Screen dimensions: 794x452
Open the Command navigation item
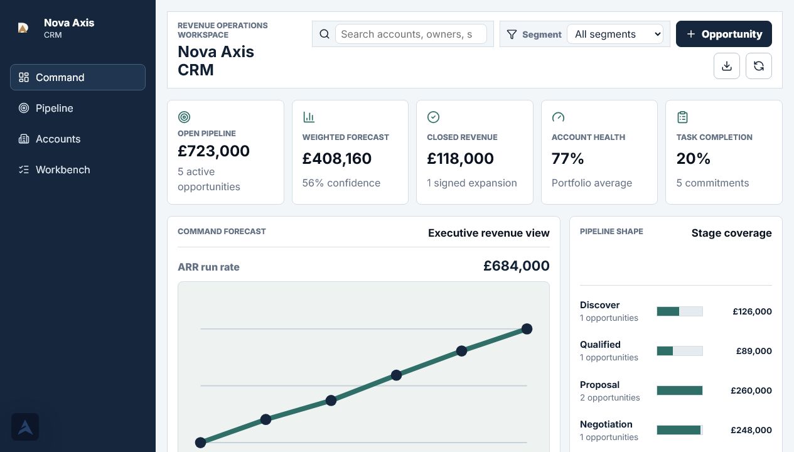coord(78,77)
